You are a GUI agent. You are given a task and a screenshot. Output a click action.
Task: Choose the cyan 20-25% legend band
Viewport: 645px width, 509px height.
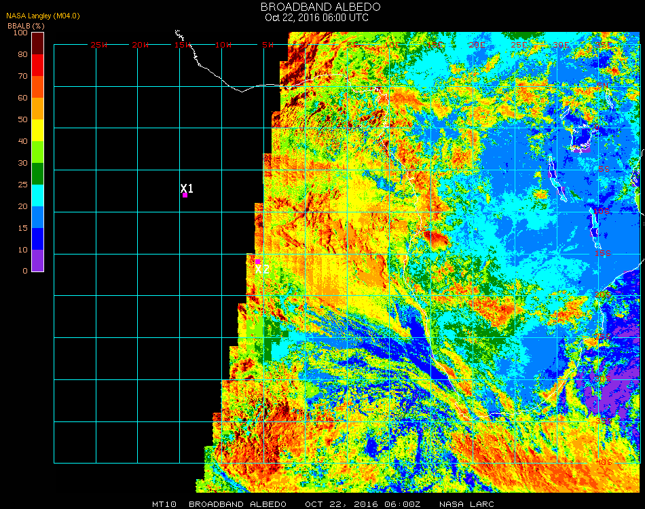[x=37, y=195]
